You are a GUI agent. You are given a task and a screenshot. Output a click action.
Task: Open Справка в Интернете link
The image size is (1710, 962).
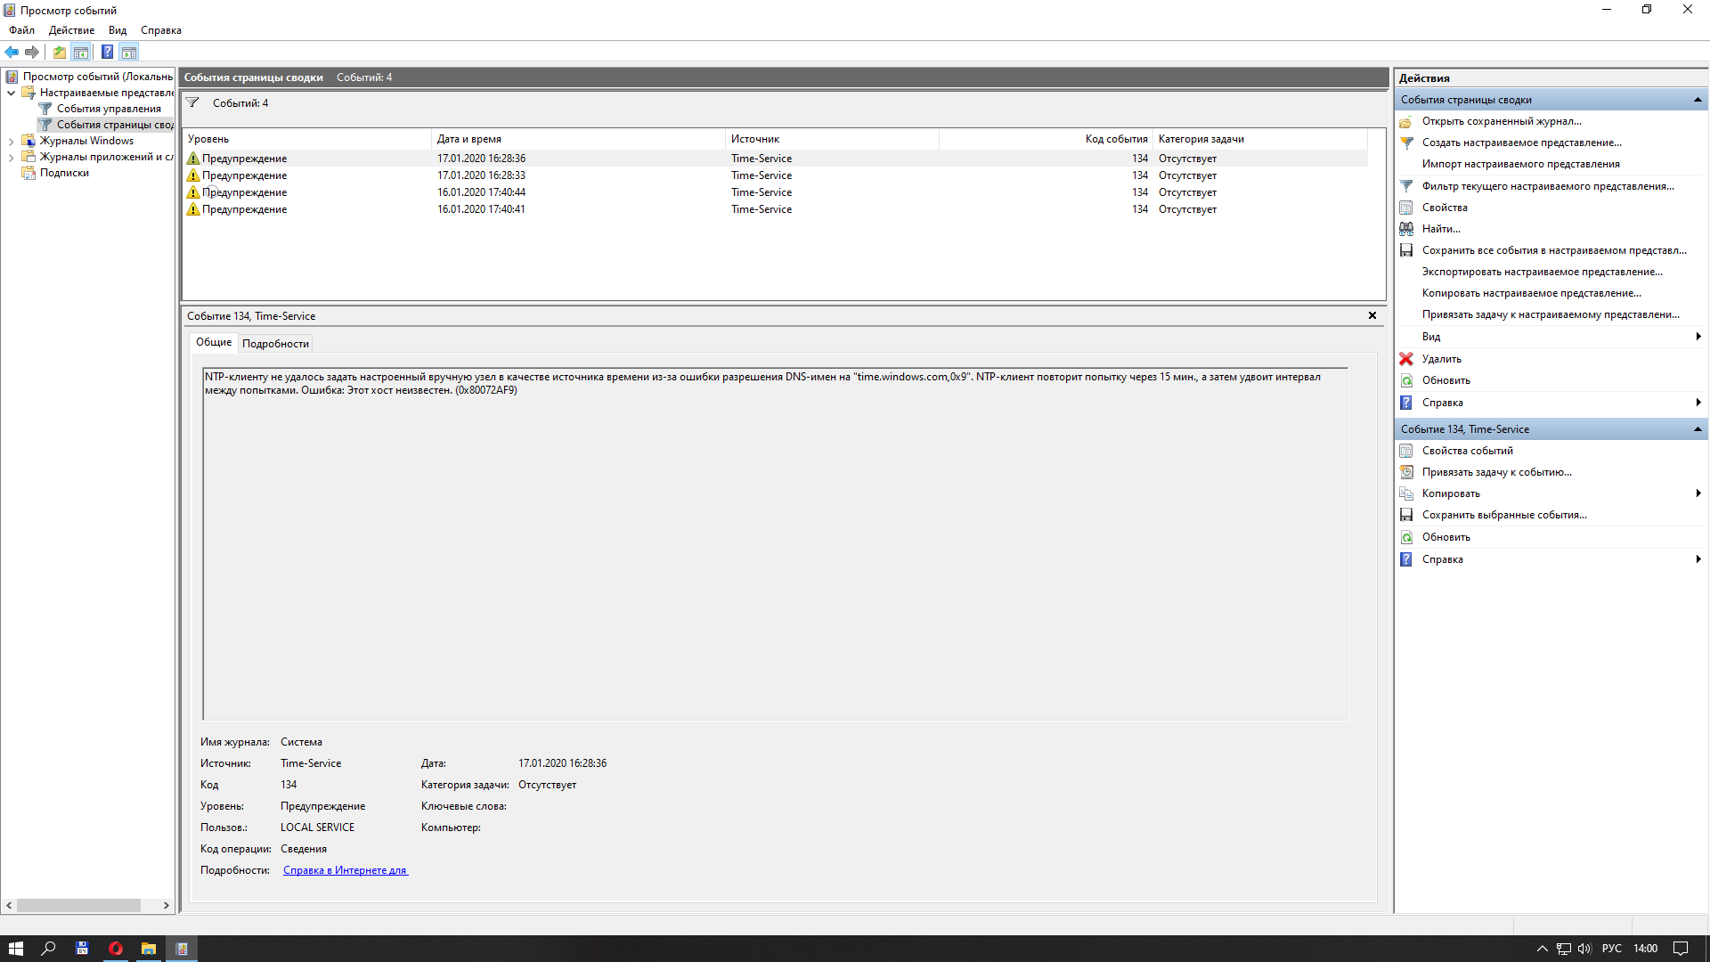(346, 870)
